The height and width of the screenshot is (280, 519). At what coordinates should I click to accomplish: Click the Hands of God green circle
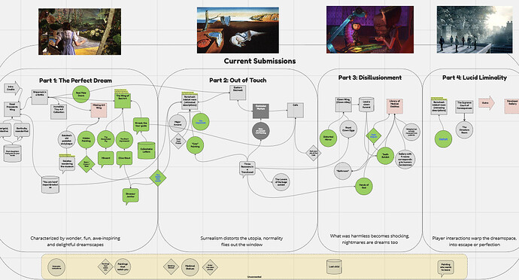pyautogui.click(x=364, y=186)
